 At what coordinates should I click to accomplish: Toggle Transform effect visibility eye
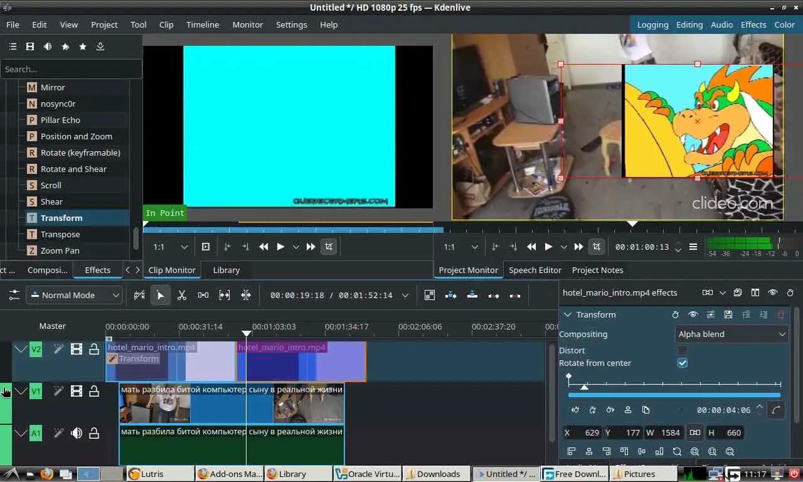(693, 314)
